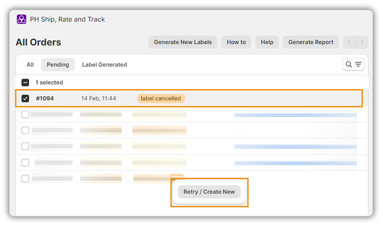Click the PH Ship app logo icon

pos(21,19)
